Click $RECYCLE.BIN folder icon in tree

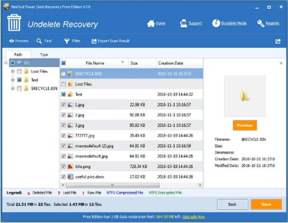(x=26, y=89)
